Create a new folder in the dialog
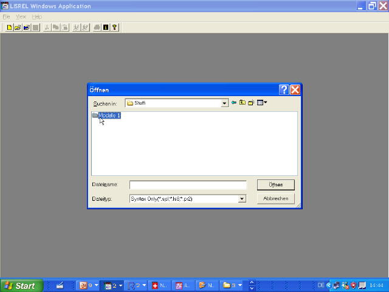This screenshot has height=292, width=389. tap(251, 103)
